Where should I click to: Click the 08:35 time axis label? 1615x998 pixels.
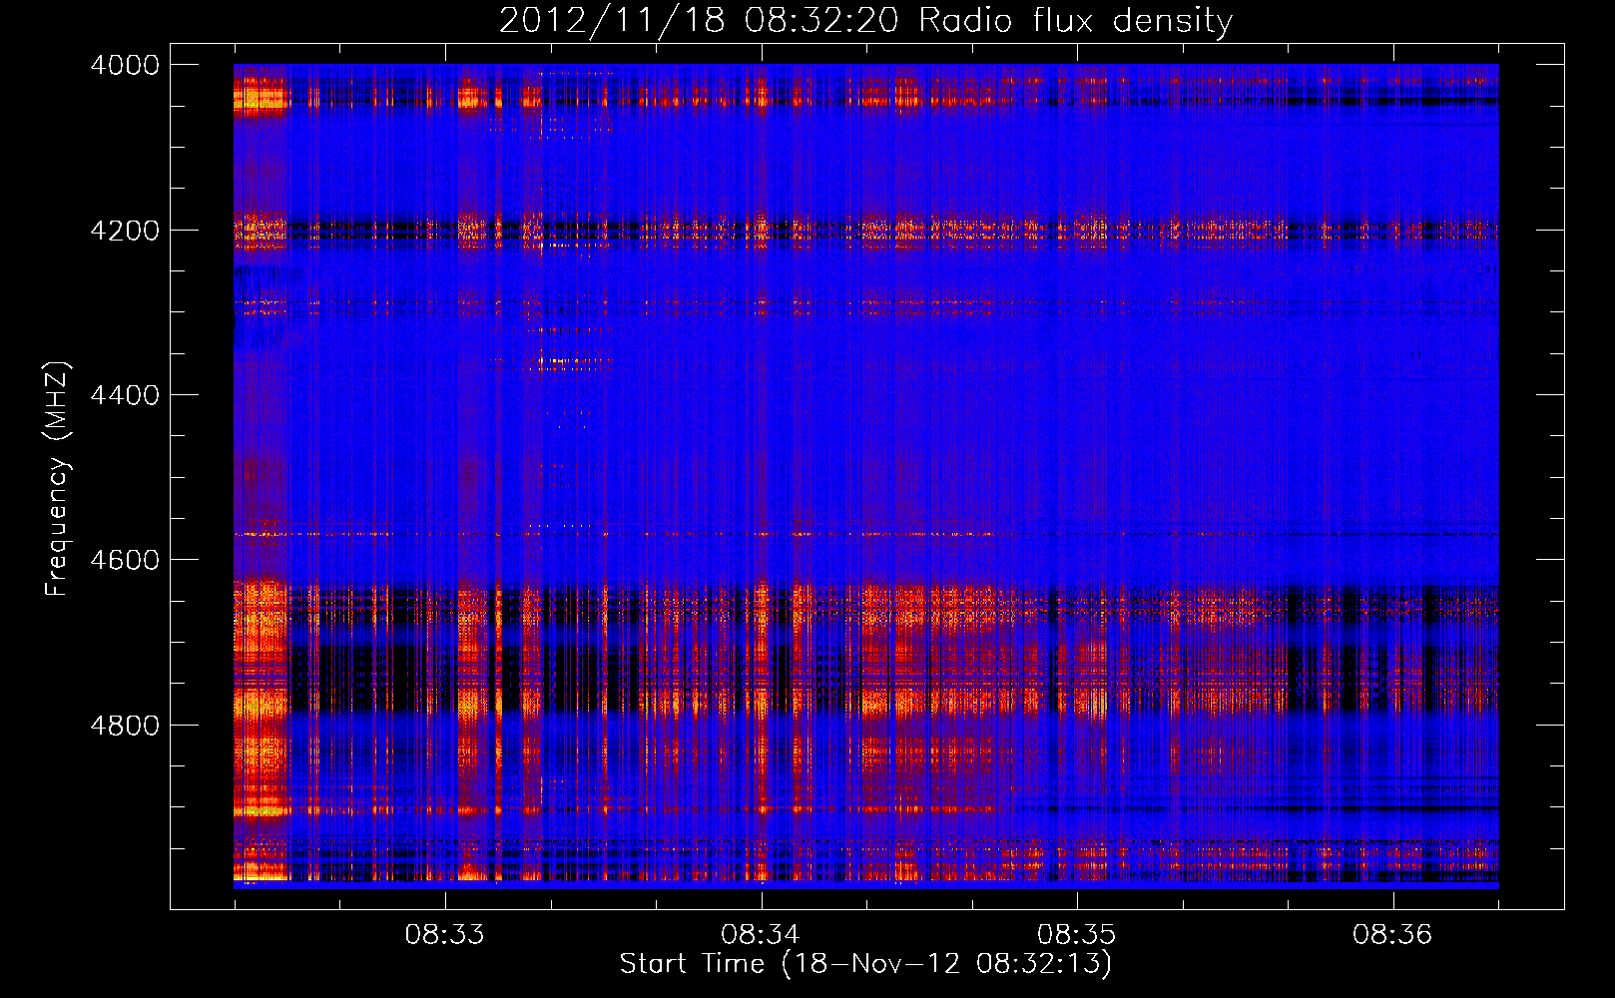1076,935
